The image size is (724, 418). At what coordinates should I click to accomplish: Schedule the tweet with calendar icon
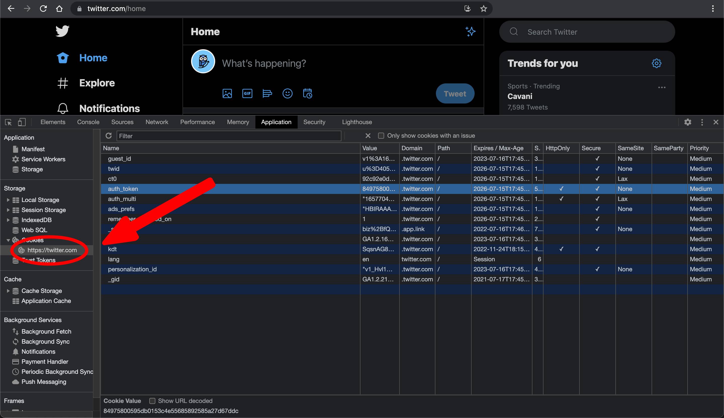point(308,94)
